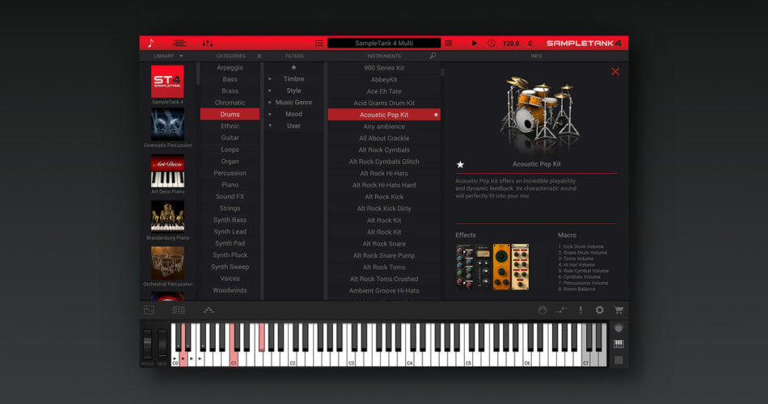Expand the Timbre filter
The image size is (768, 404).
(270, 79)
